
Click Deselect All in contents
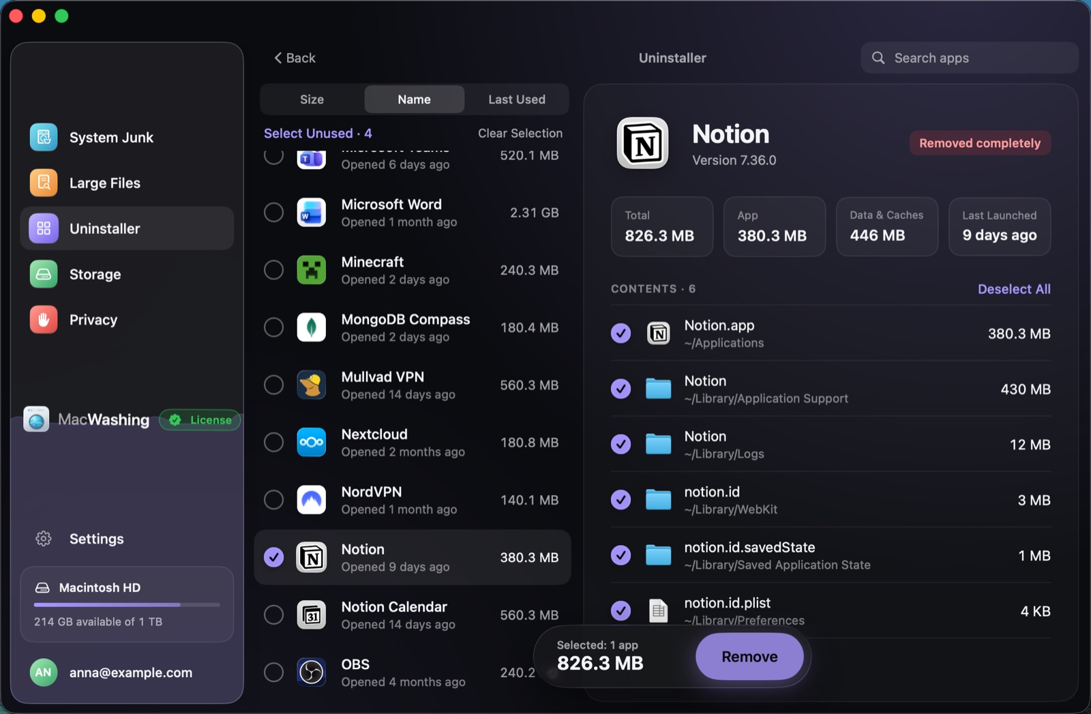coord(1014,289)
